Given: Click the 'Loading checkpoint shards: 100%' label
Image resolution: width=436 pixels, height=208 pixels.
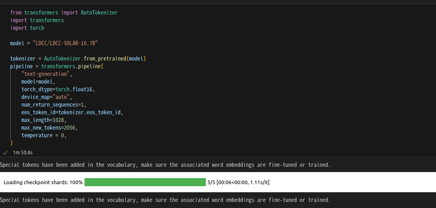Looking at the screenshot, I should (x=43, y=182).
